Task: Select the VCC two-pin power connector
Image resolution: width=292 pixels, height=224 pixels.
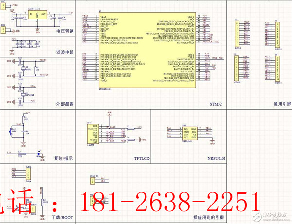Action: pos(3,6)
